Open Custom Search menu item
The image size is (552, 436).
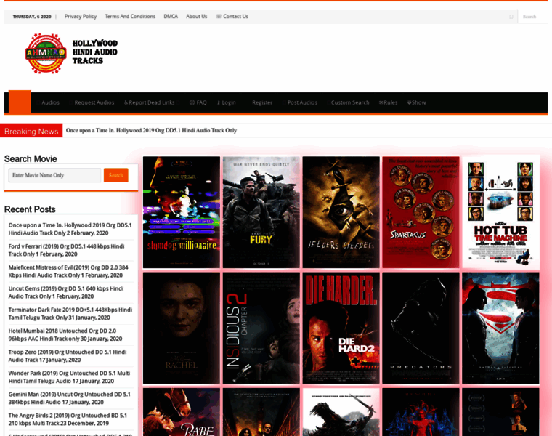click(349, 102)
